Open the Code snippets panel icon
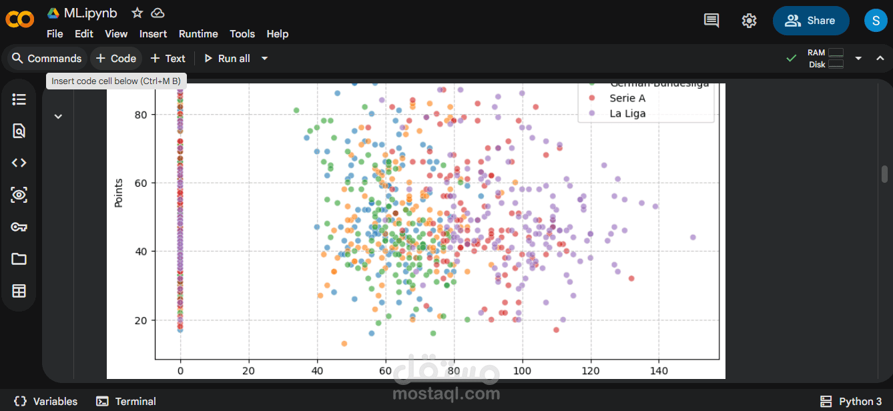The image size is (893, 411). [x=19, y=163]
